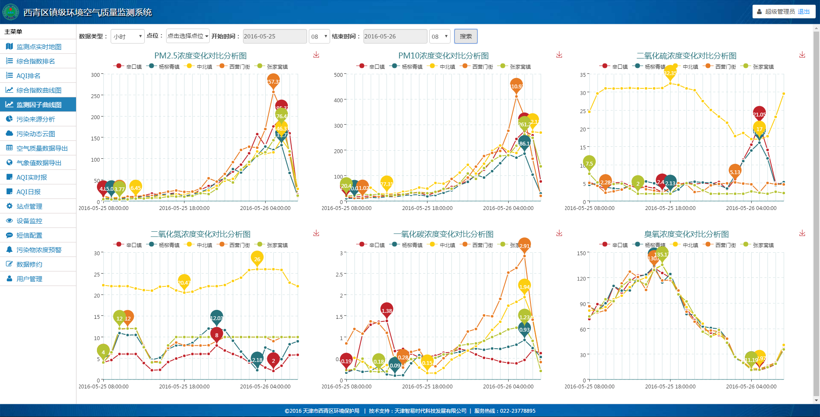Click the pie chart icon beside 污染来源分析
The image size is (820, 417).
point(9,119)
